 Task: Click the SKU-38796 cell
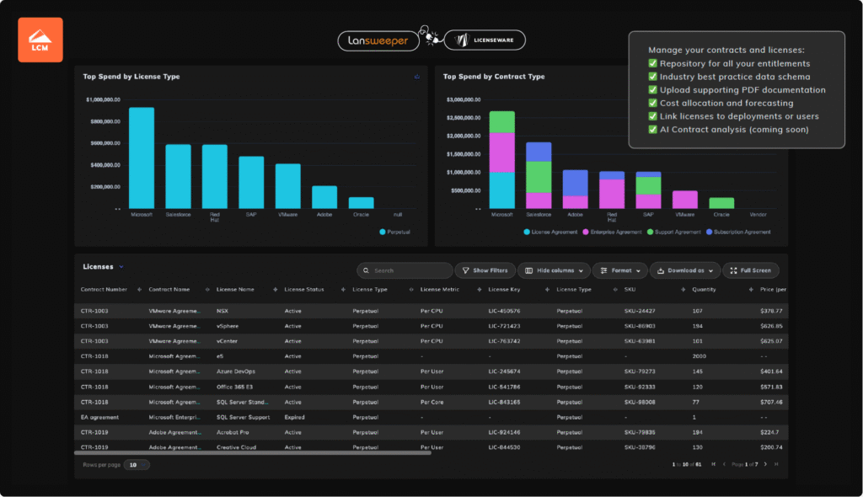[640, 447]
